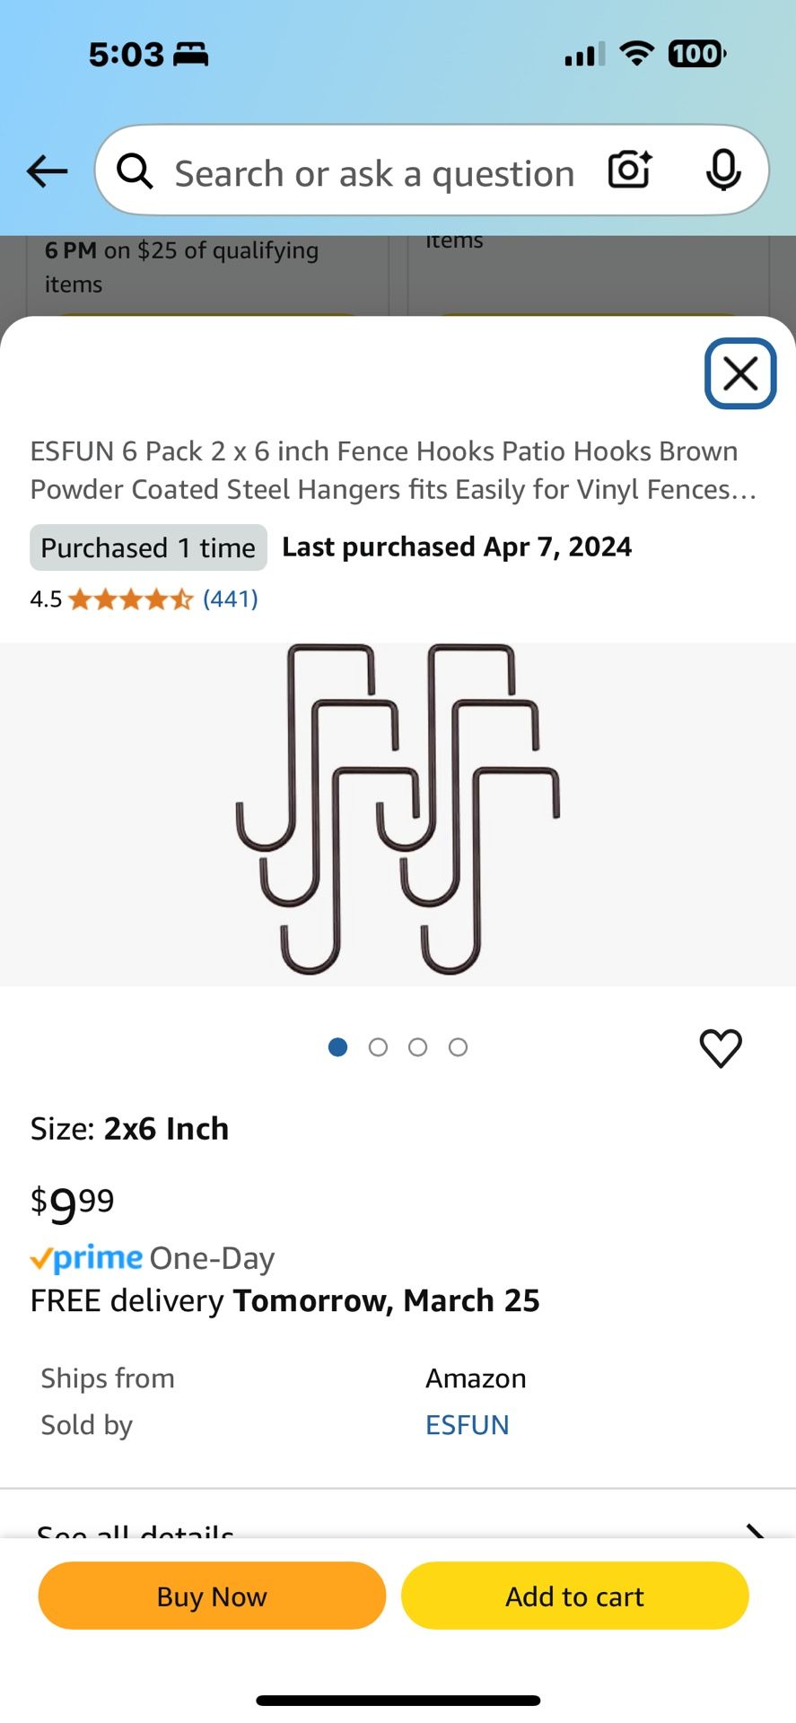The height and width of the screenshot is (1723, 796).
Task: Switch to the third image dot
Action: (x=418, y=1047)
